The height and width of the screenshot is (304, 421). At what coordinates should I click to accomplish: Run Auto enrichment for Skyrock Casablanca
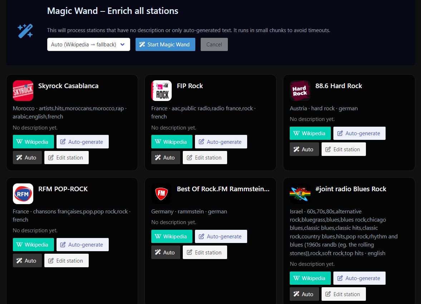click(28, 157)
